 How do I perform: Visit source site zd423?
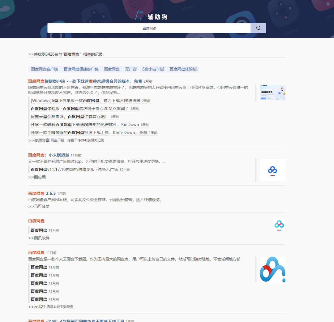click(x=39, y=307)
